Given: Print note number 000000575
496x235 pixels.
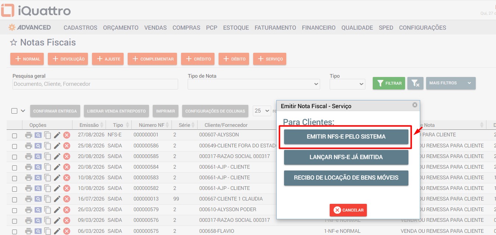Looking at the screenshot, I should 29,231.
